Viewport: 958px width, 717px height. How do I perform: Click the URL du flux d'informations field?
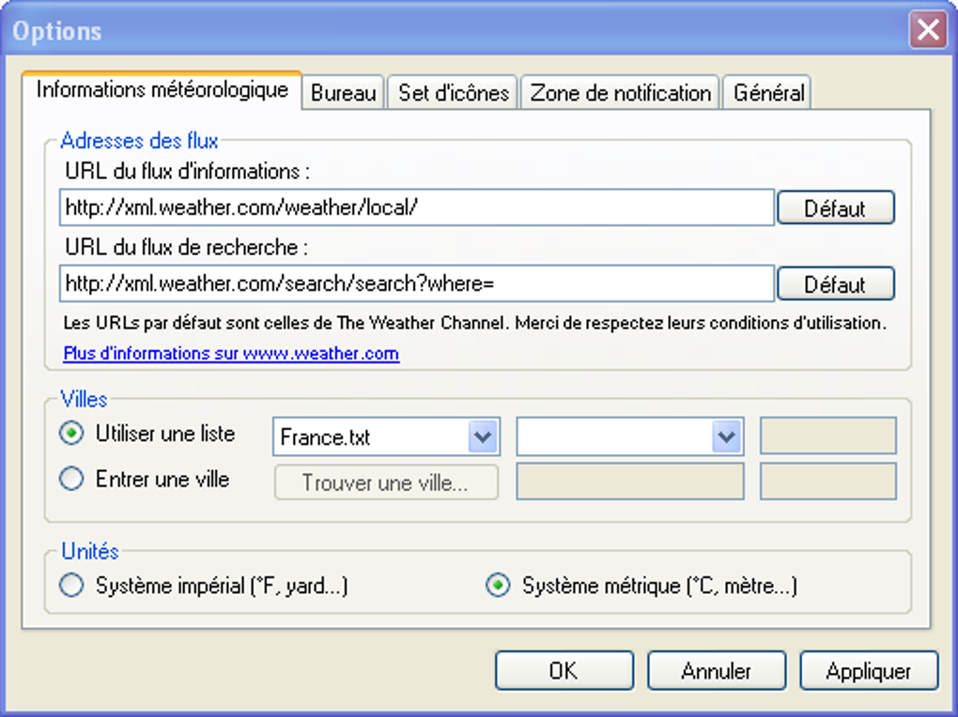[416, 208]
